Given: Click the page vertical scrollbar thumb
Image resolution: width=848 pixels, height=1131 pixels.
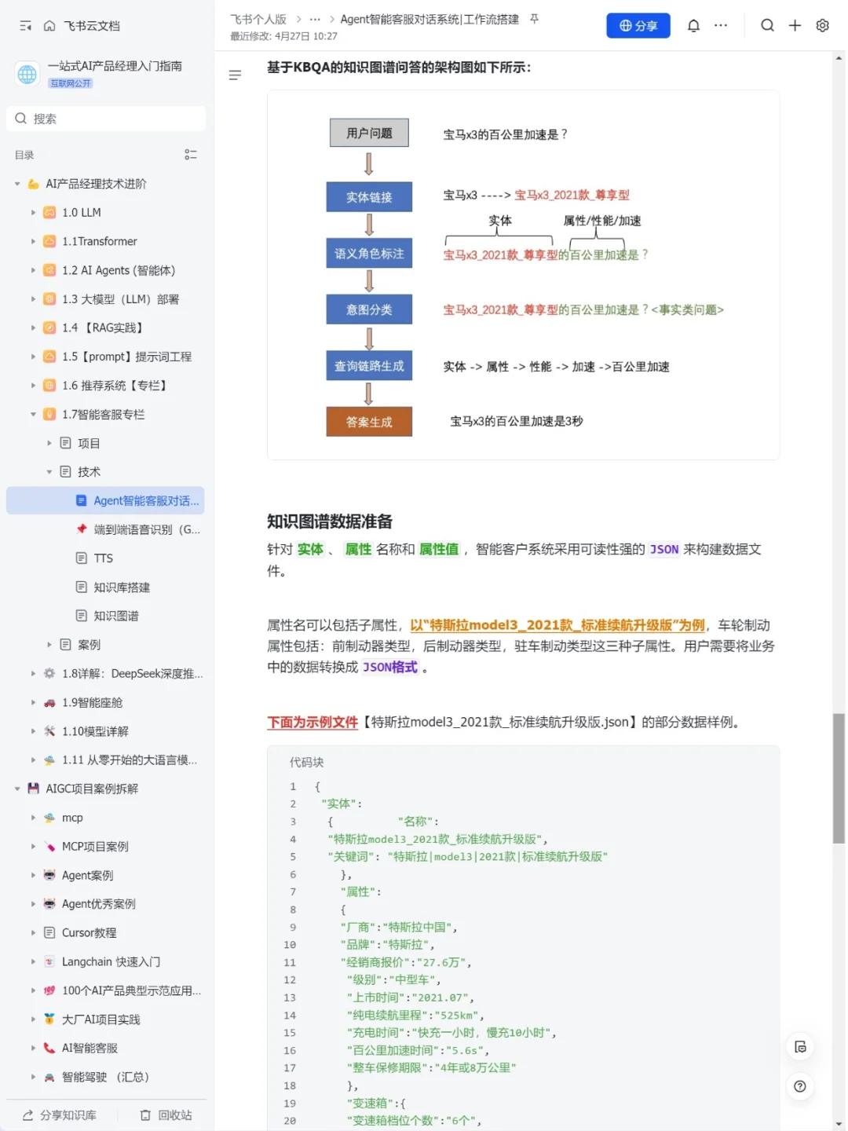Looking at the screenshot, I should click(839, 778).
